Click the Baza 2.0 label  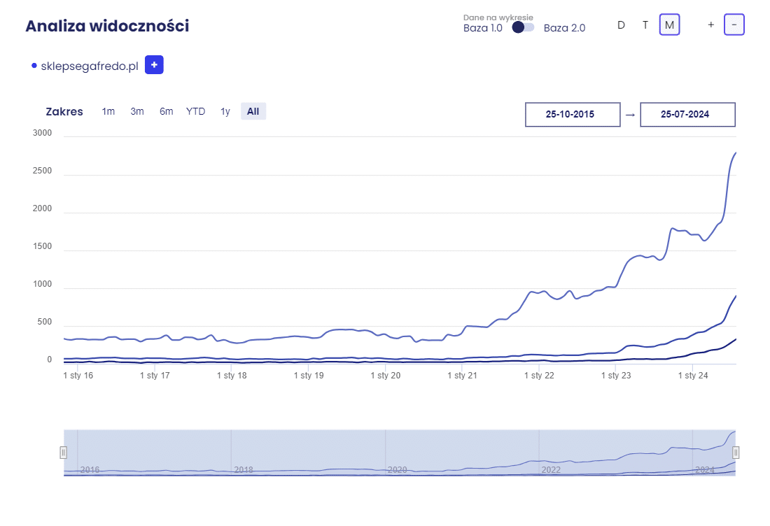tap(564, 28)
